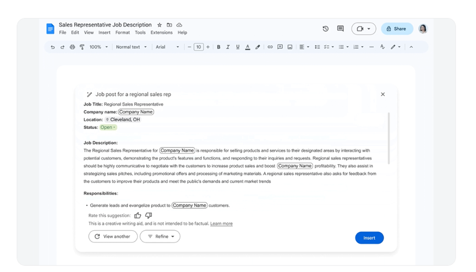Click the suggestion panel scrollbar

(x=389, y=138)
